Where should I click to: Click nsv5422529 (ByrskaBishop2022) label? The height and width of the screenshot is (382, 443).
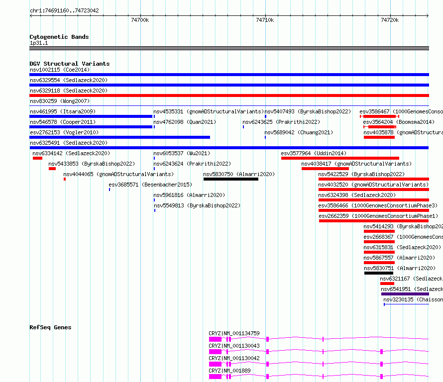[x=361, y=174]
